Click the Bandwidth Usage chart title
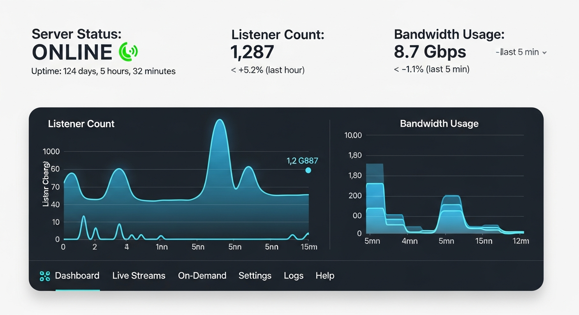The height and width of the screenshot is (315, 579). [x=439, y=123]
